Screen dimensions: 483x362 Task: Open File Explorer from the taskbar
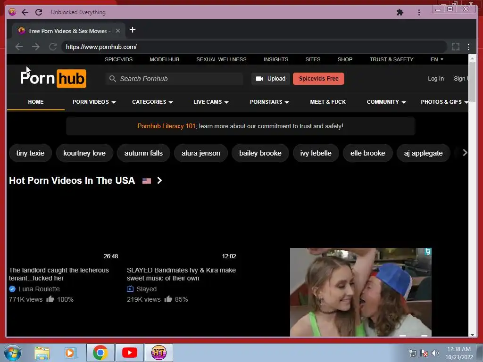point(42,353)
